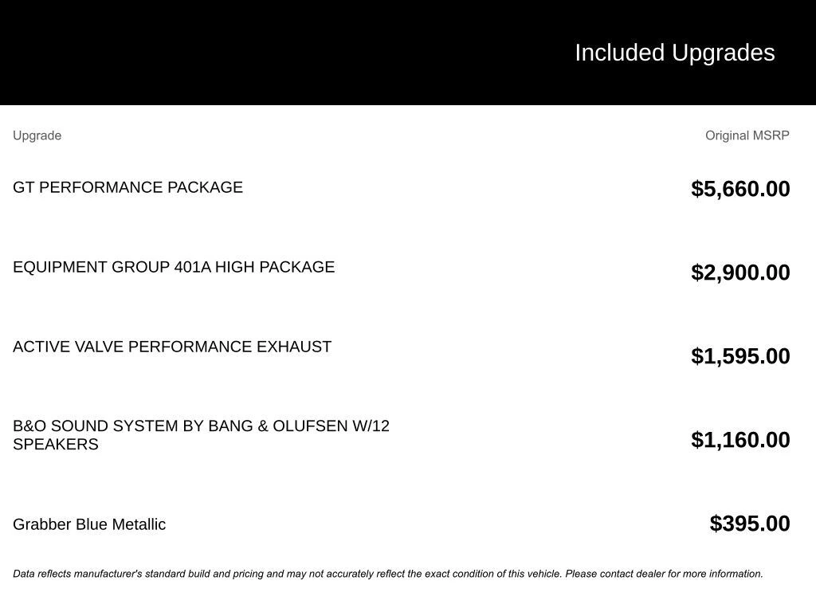Click the $5,660.00 price
Image resolution: width=816 pixels, height=612 pixels.
point(740,189)
